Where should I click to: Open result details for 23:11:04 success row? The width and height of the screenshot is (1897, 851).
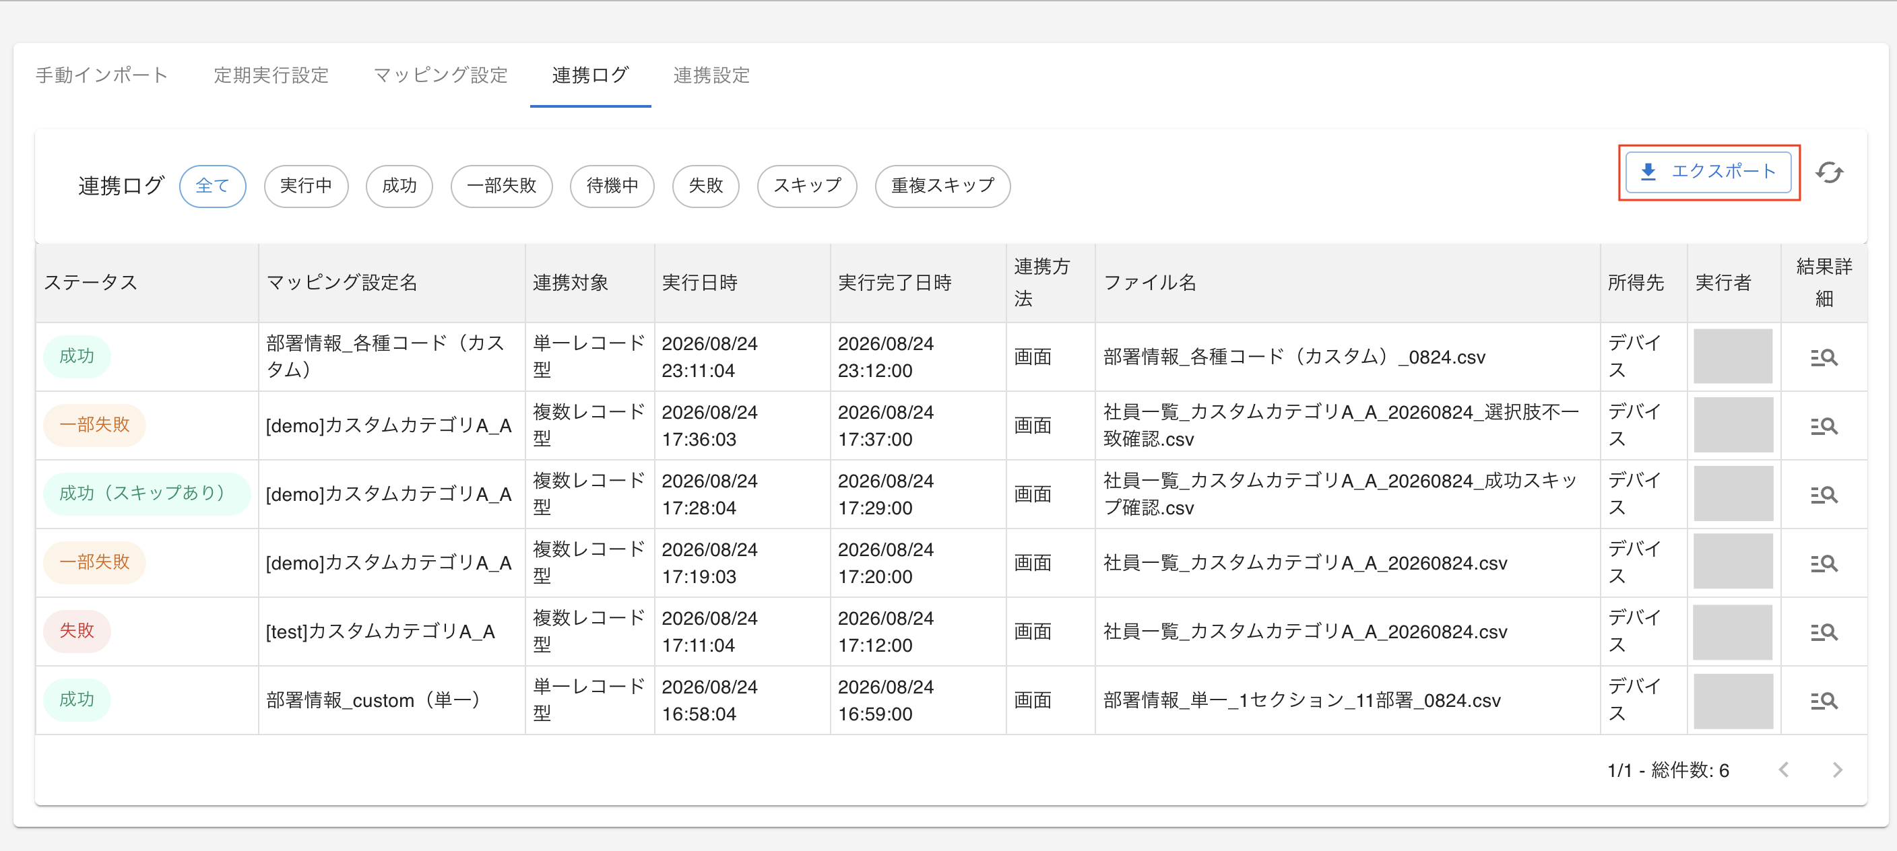(x=1824, y=357)
